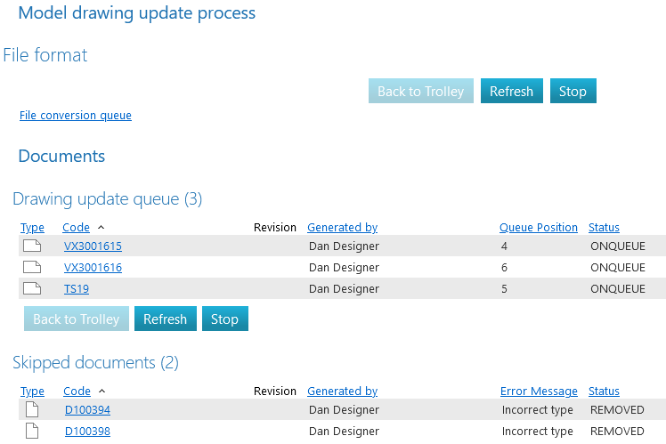Image resolution: width=666 pixels, height=444 pixels.
Task: Click the drawing icon beside TS19
Action: (32, 288)
